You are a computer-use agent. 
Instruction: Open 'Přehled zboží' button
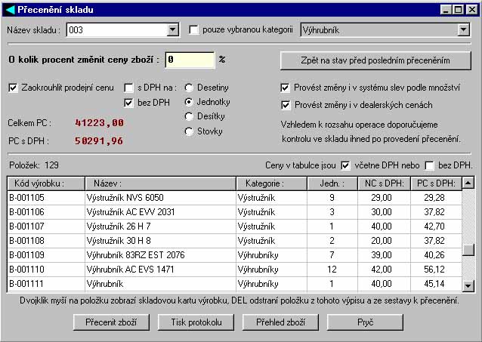click(280, 322)
